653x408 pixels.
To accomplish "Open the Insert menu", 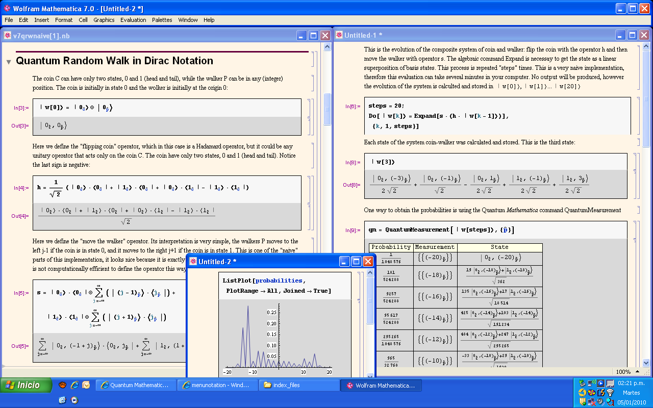I will click(42, 20).
